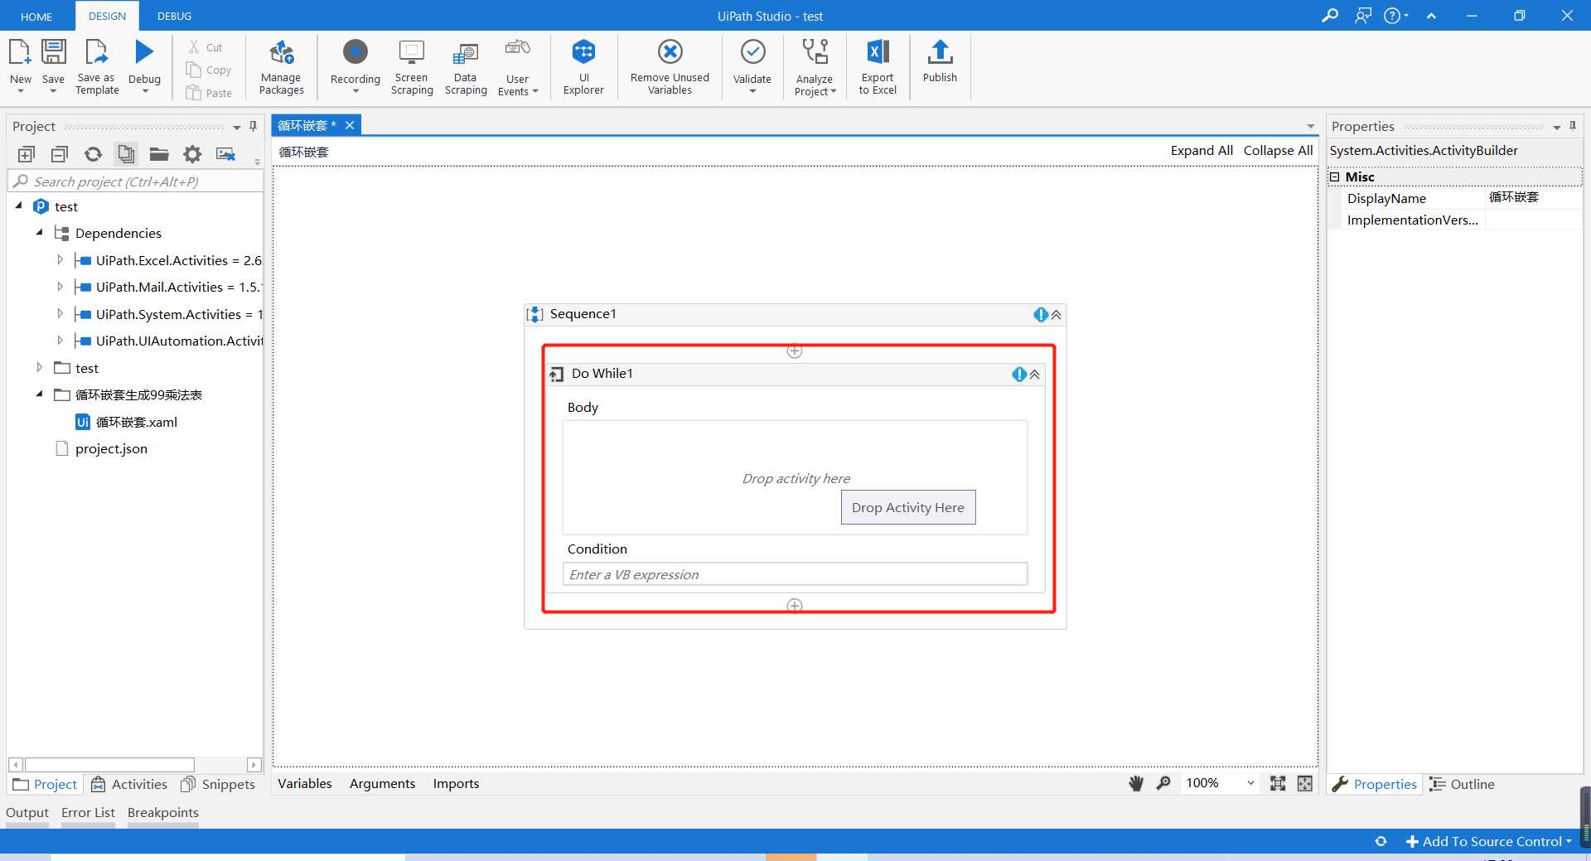
Task: Open project folder via File Explorer icon
Action: click(159, 154)
